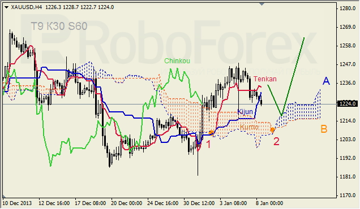Click the OHLC values 1226.3 1228.7 1222.7 1224.0

pyautogui.click(x=79, y=7)
